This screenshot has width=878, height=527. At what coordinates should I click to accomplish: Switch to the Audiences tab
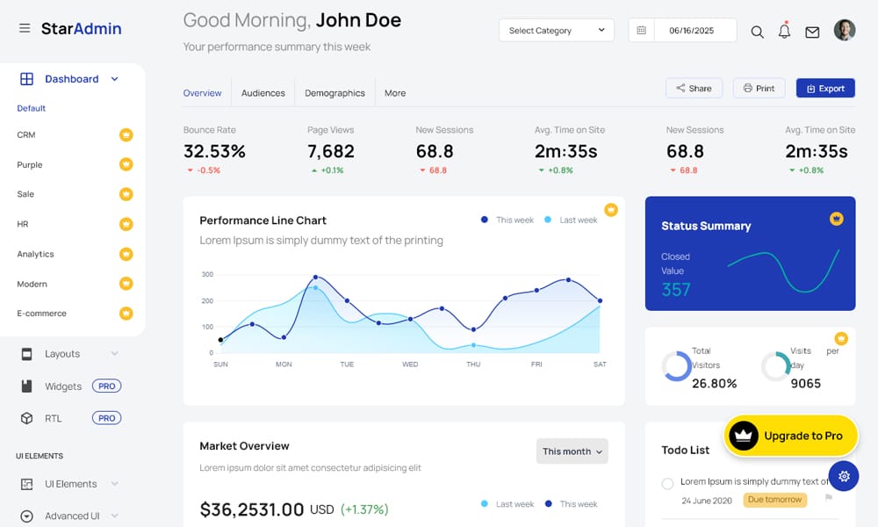[x=263, y=93]
